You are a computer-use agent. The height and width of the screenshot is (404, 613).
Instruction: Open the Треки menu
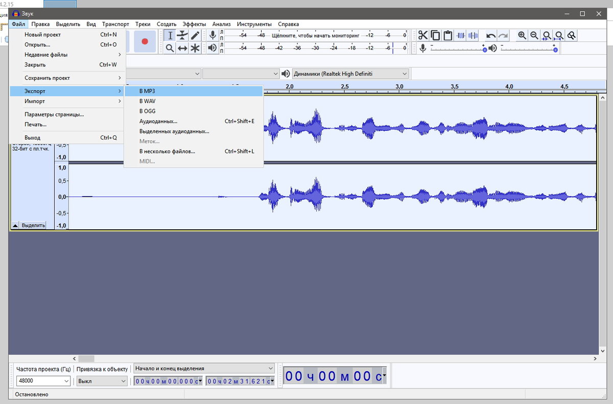(x=143, y=24)
